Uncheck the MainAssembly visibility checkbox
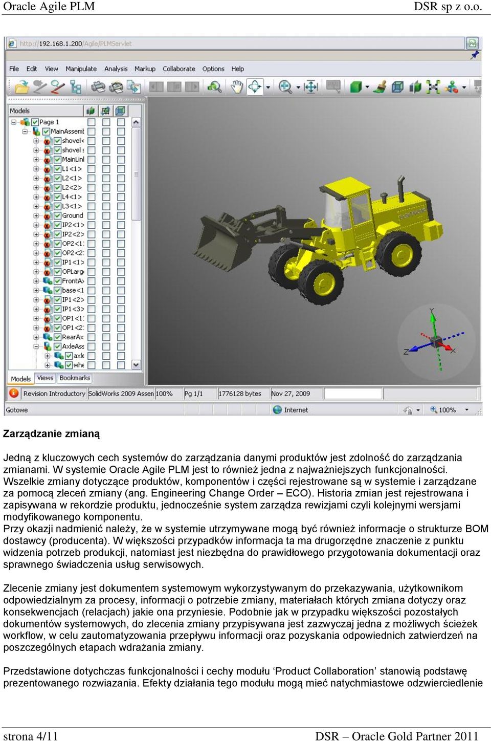 pos(46,131)
